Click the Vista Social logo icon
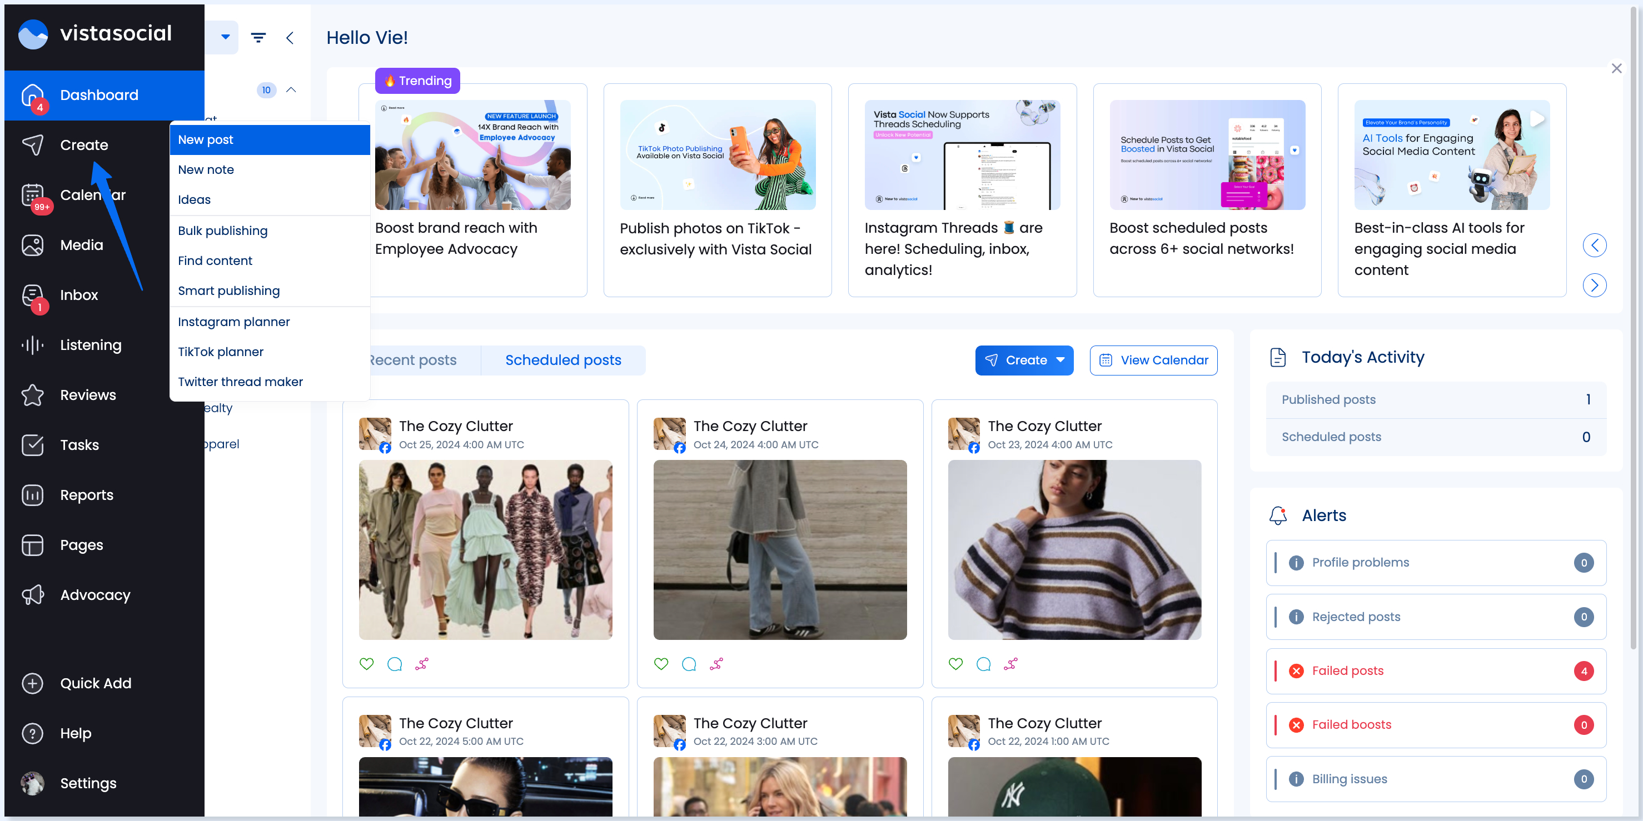 coord(33,33)
